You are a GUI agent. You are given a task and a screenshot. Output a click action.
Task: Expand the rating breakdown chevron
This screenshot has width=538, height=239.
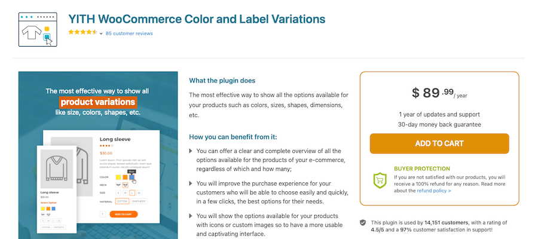(x=101, y=33)
